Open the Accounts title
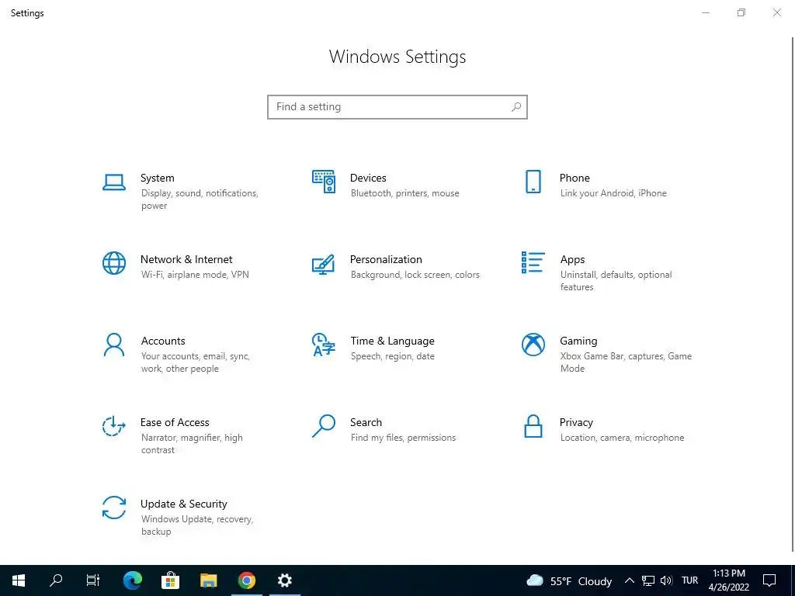 pos(163,341)
